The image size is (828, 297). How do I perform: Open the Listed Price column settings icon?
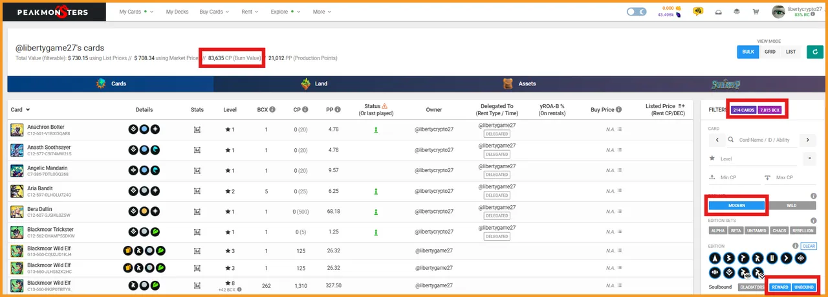pos(681,106)
